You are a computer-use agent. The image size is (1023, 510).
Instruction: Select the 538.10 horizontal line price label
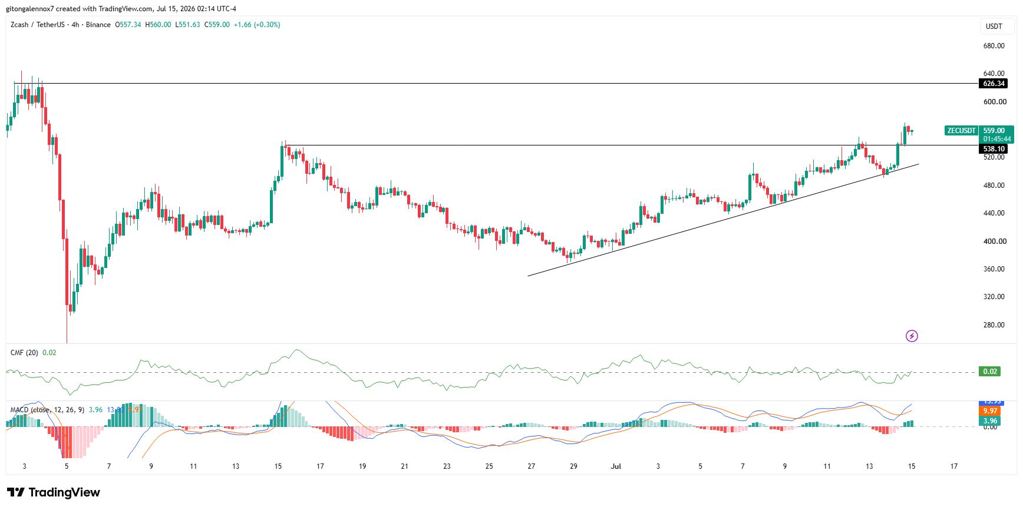click(x=994, y=149)
